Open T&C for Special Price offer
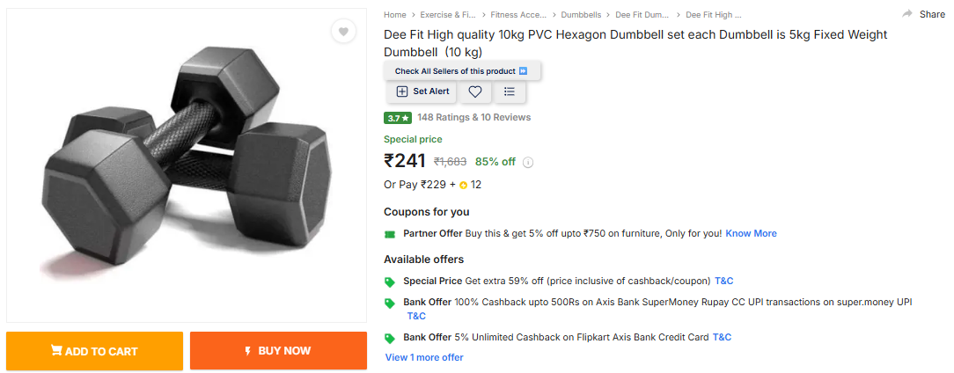The height and width of the screenshot is (373, 954). point(723,281)
